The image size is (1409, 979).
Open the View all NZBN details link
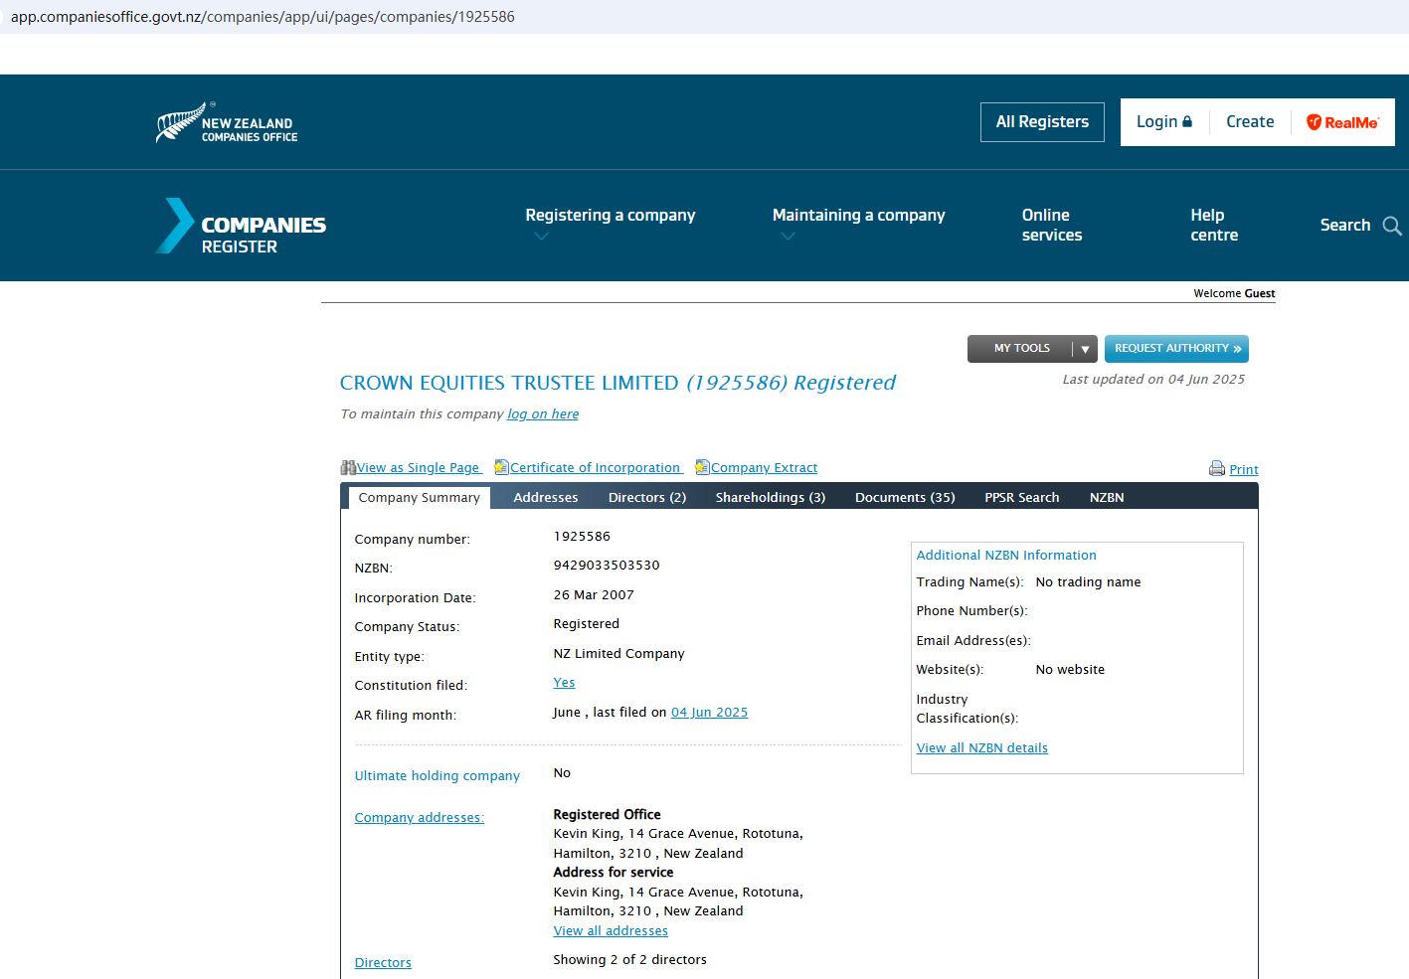pyautogui.click(x=981, y=748)
